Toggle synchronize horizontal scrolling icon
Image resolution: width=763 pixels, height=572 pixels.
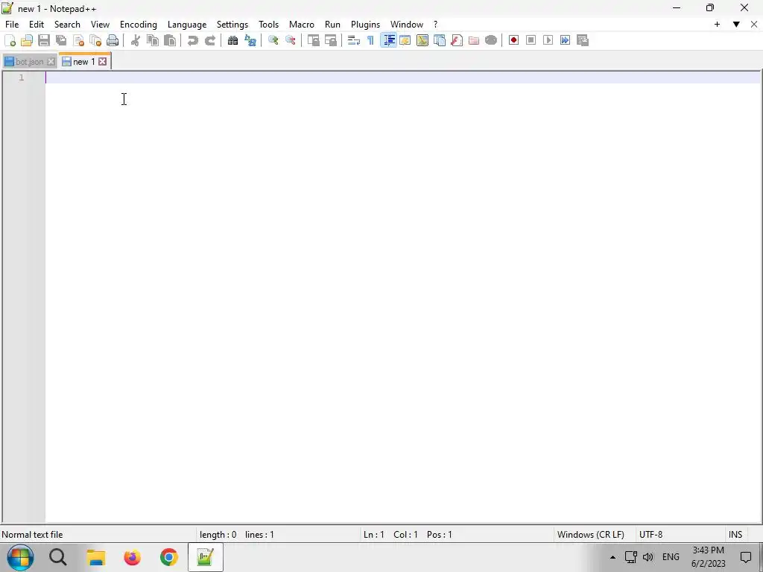click(x=330, y=40)
